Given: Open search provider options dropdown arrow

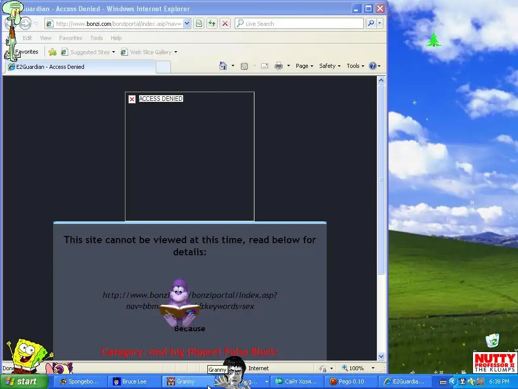Looking at the screenshot, I should 379,23.
